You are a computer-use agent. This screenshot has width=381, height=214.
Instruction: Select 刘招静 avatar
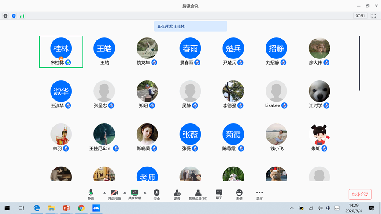point(276,48)
